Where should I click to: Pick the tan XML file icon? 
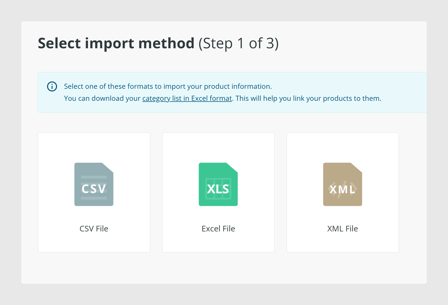[343, 184]
